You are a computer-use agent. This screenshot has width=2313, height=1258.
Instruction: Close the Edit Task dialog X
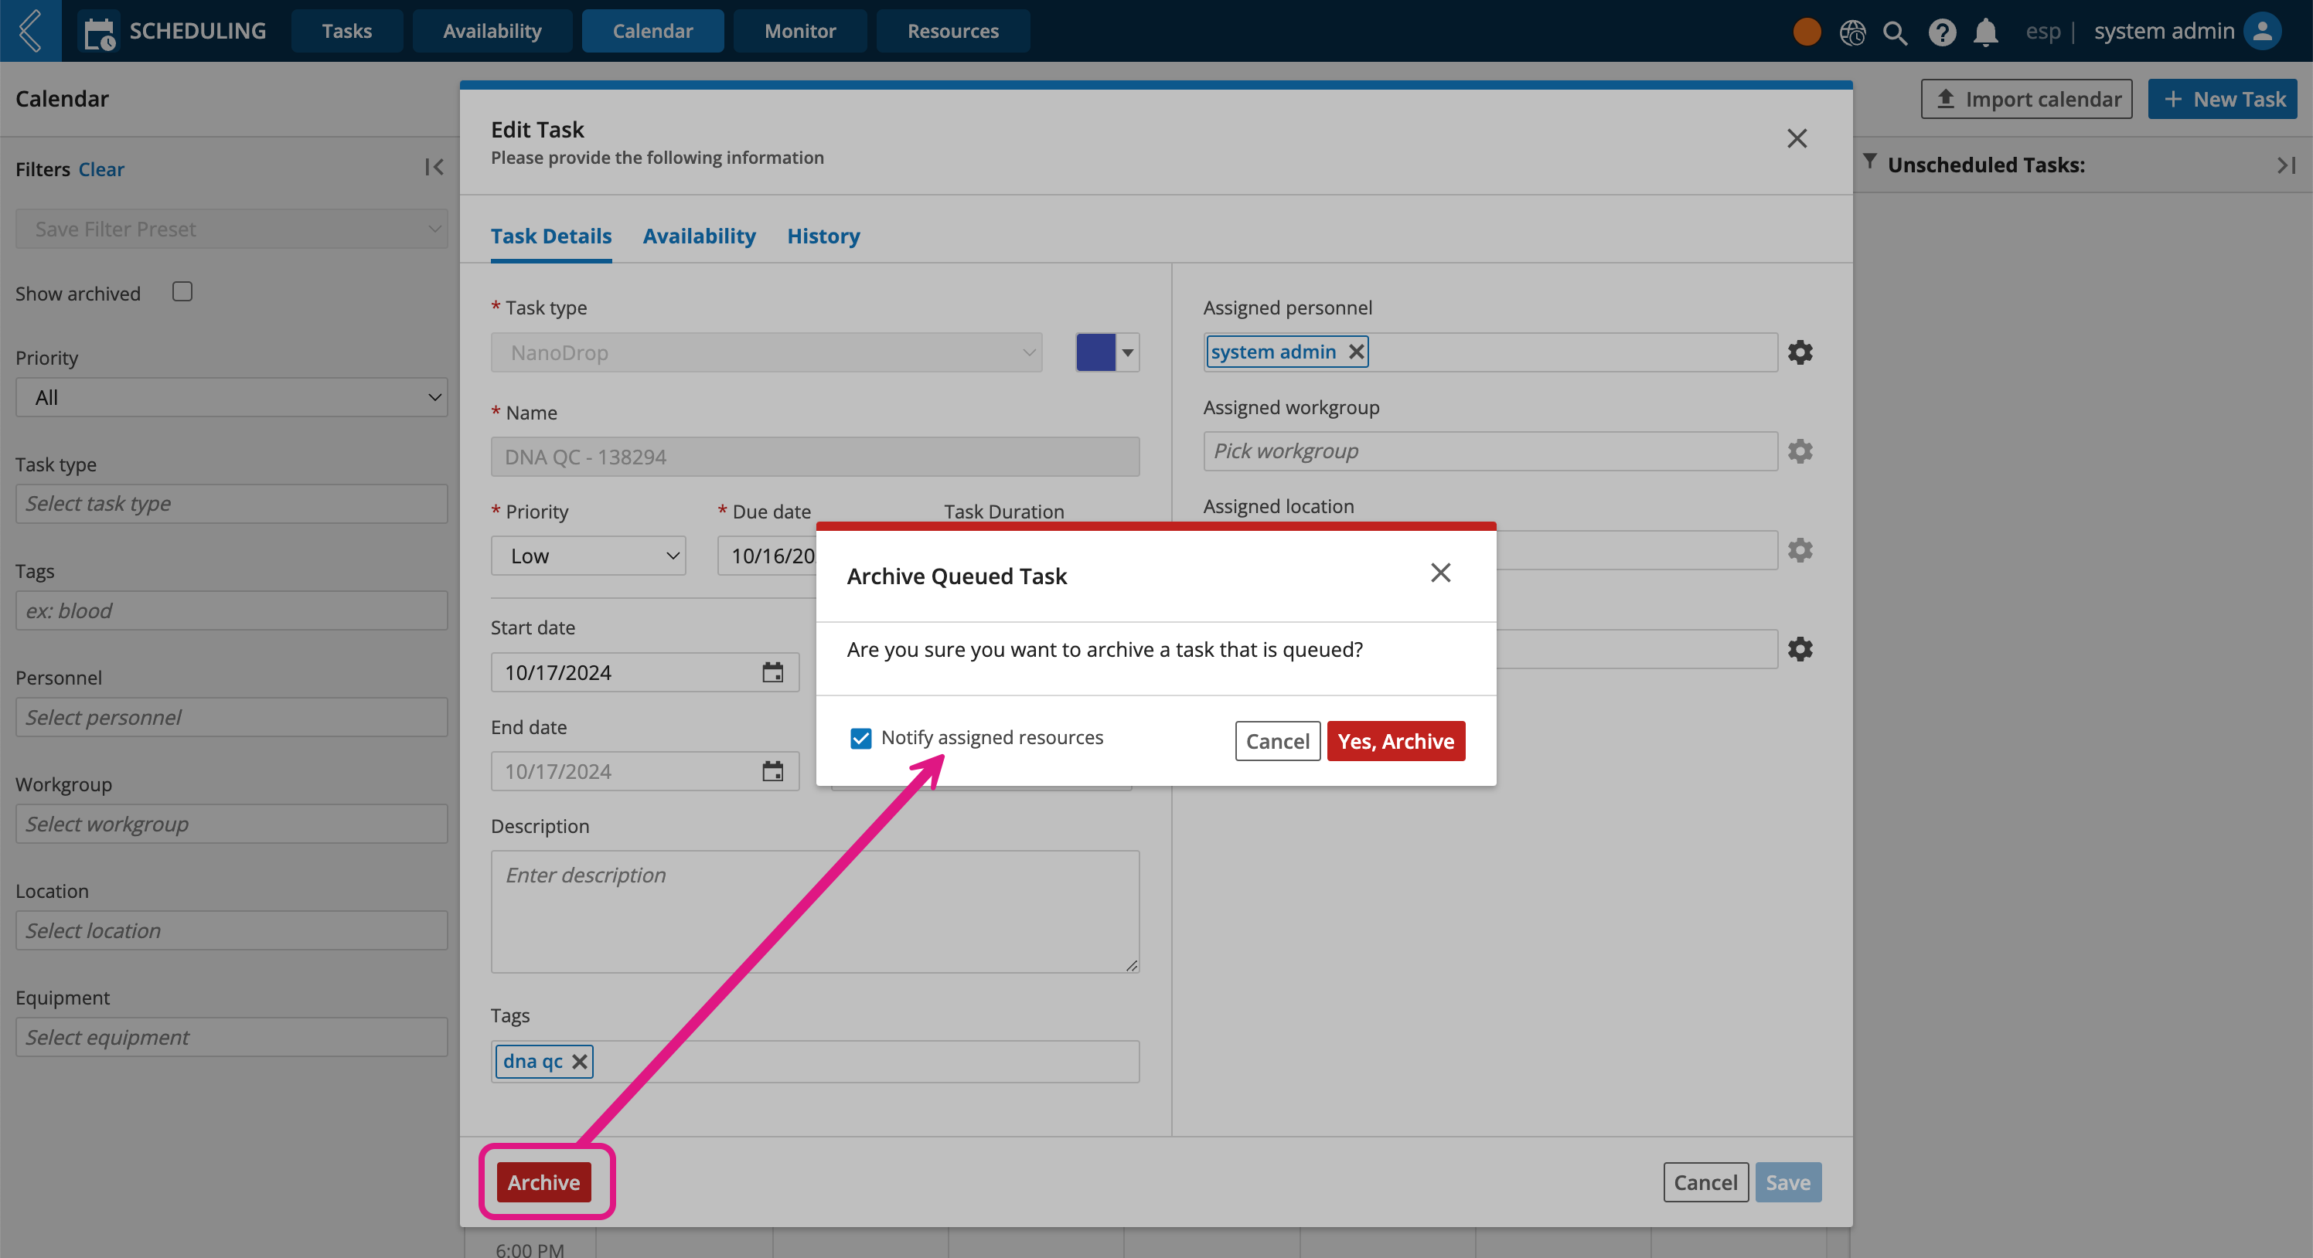coord(1797,138)
